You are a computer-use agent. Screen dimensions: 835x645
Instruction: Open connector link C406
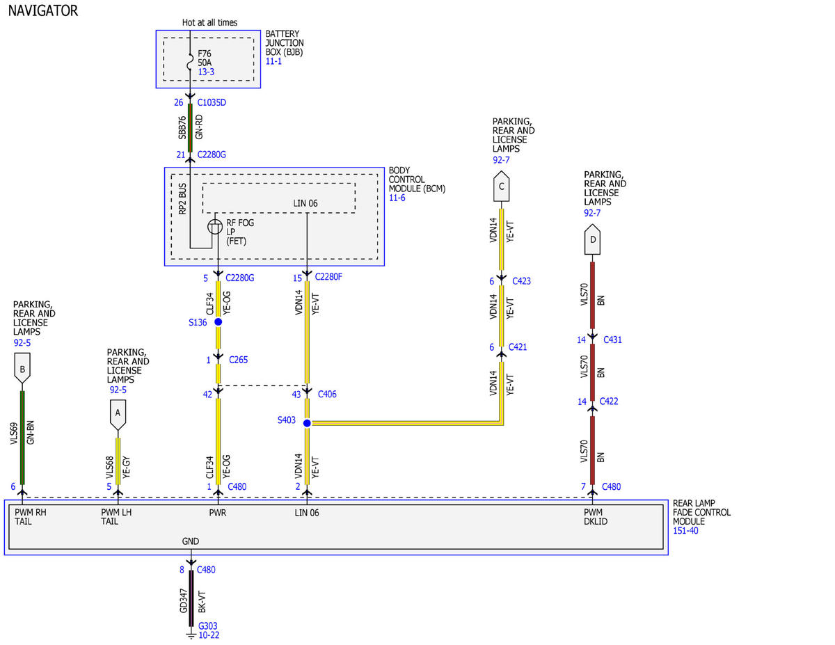[x=328, y=395]
